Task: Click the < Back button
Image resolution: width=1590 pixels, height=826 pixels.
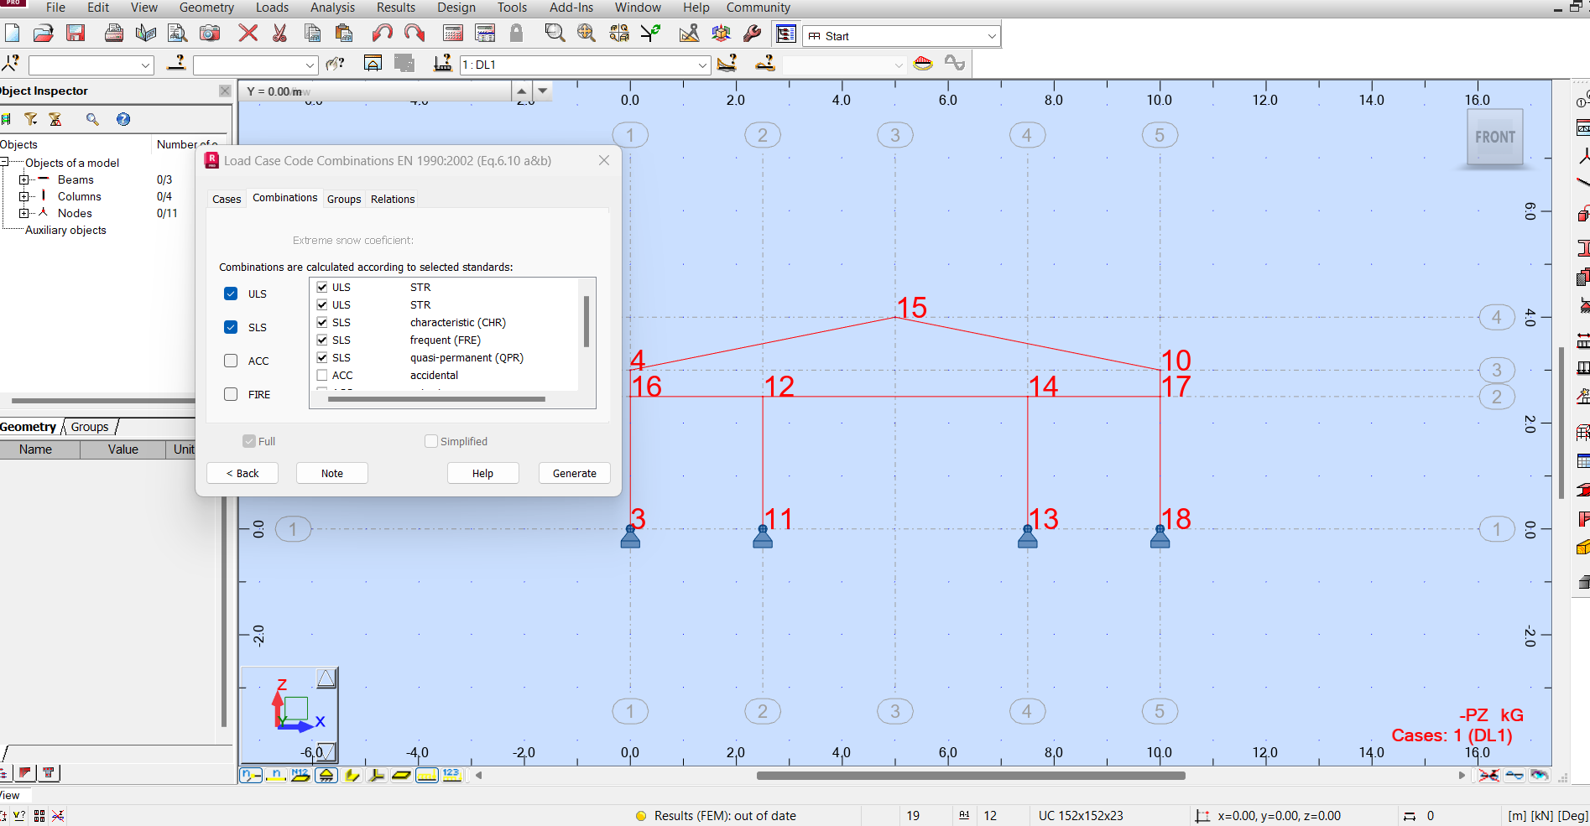Action: [x=242, y=474]
